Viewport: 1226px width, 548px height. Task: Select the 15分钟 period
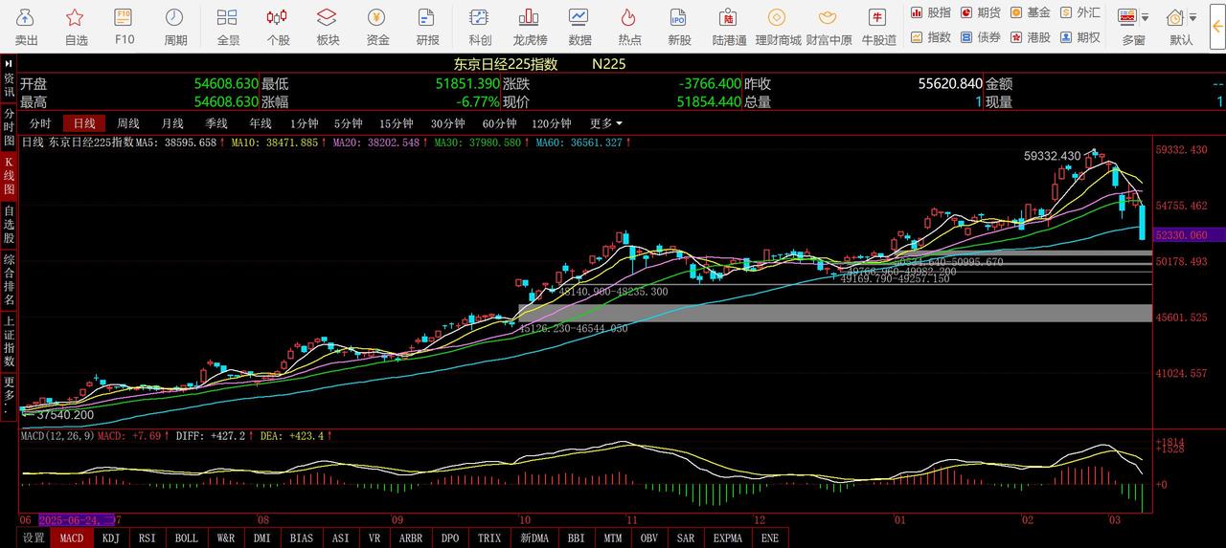click(x=397, y=123)
